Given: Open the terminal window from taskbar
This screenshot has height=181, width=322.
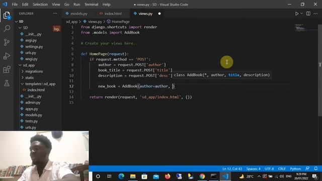Looking at the screenshot, I should pyautogui.click(x=213, y=176).
